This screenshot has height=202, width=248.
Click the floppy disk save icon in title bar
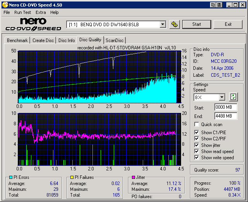[x=219, y=5]
